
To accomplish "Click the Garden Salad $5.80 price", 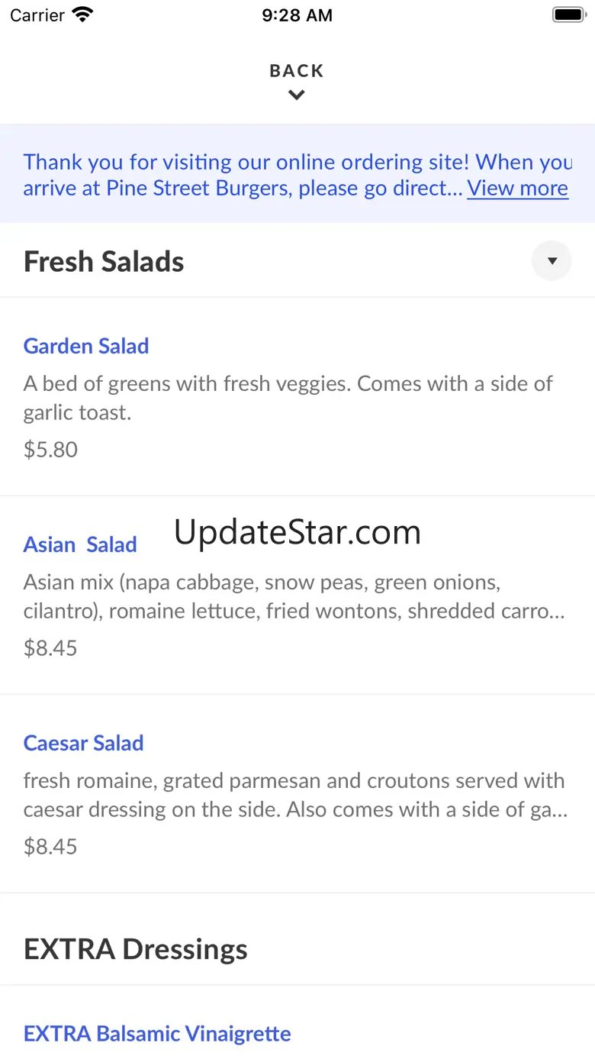I will [51, 449].
